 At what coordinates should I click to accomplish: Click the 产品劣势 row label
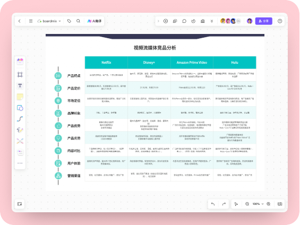tap(74, 138)
